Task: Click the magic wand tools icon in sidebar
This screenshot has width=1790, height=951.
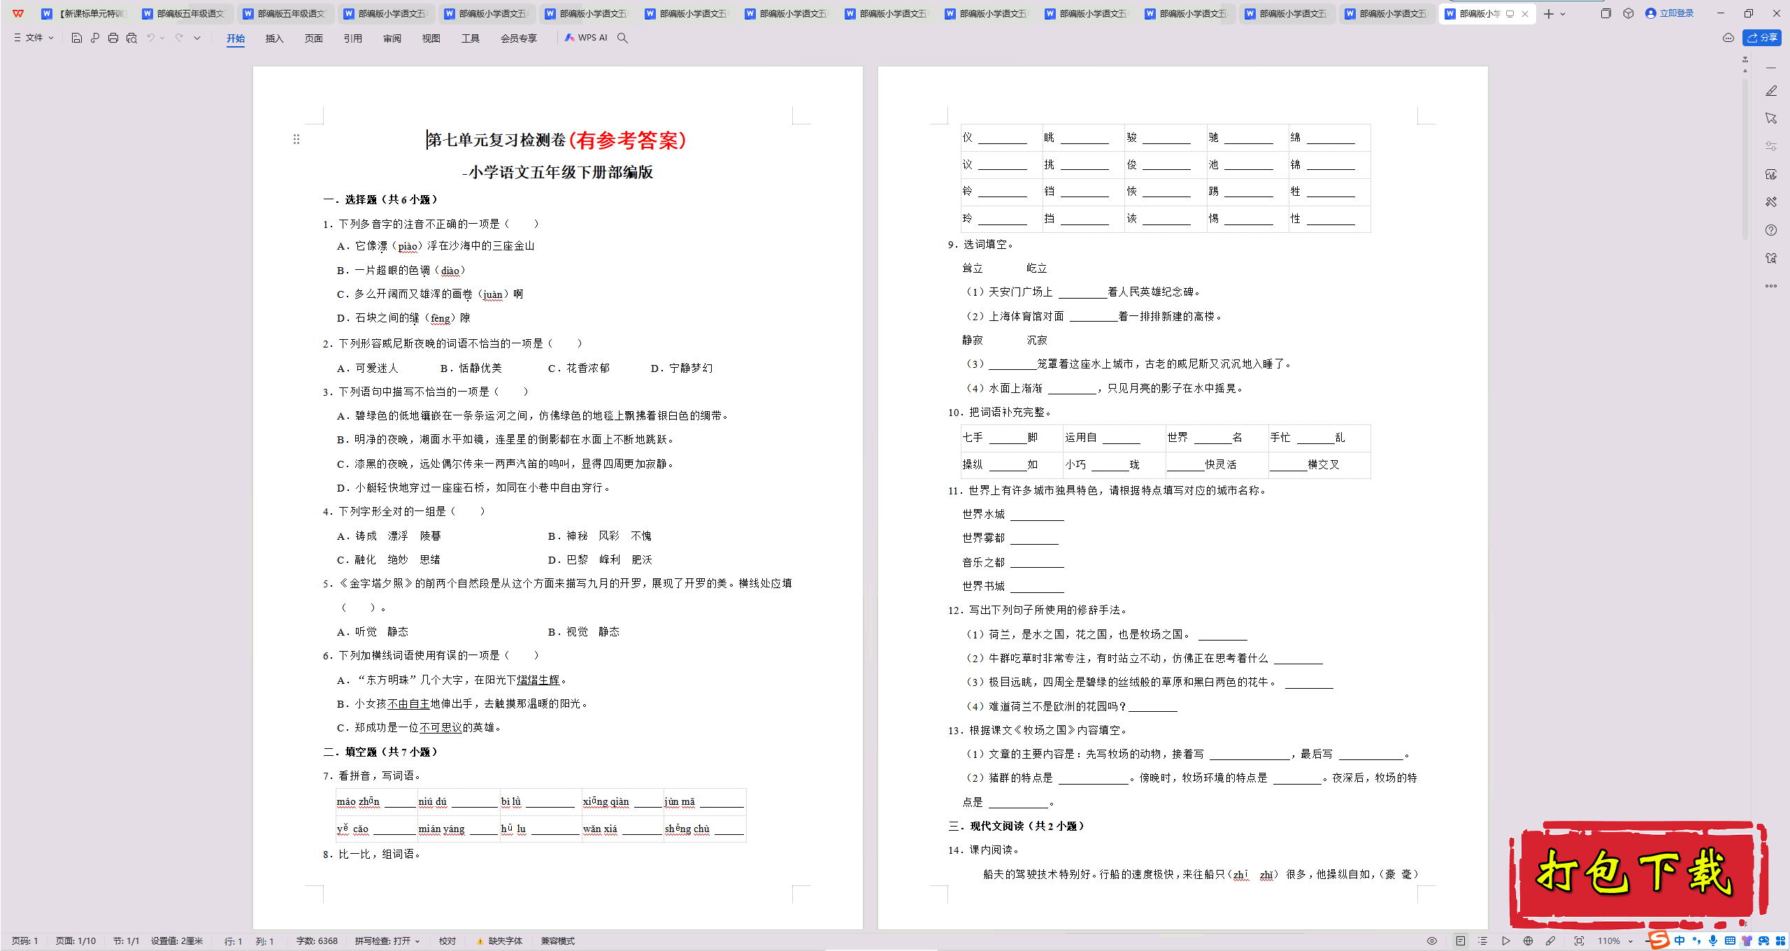Action: pyautogui.click(x=1771, y=202)
